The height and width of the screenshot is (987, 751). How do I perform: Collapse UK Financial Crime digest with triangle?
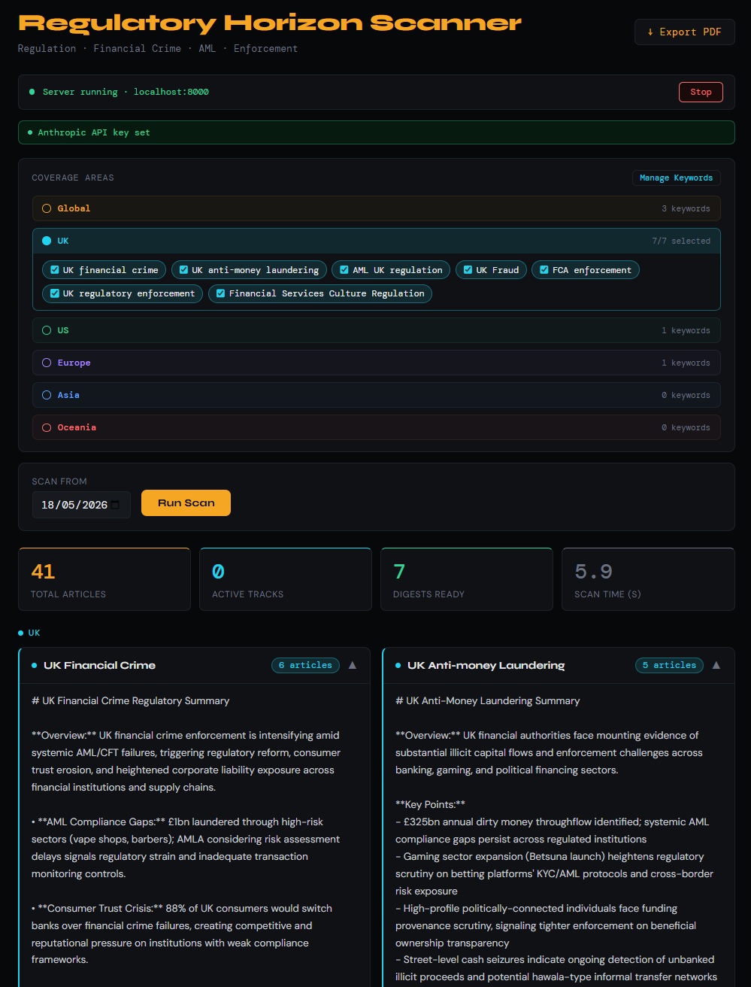353,665
